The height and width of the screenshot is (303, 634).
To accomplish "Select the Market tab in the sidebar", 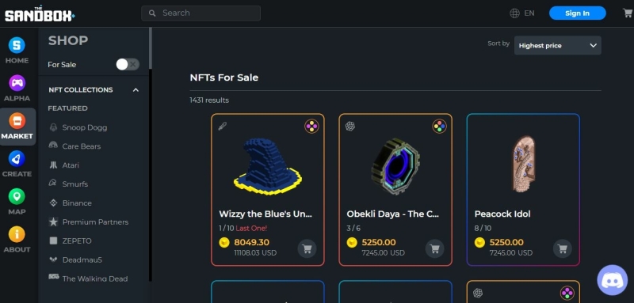I will tap(17, 127).
